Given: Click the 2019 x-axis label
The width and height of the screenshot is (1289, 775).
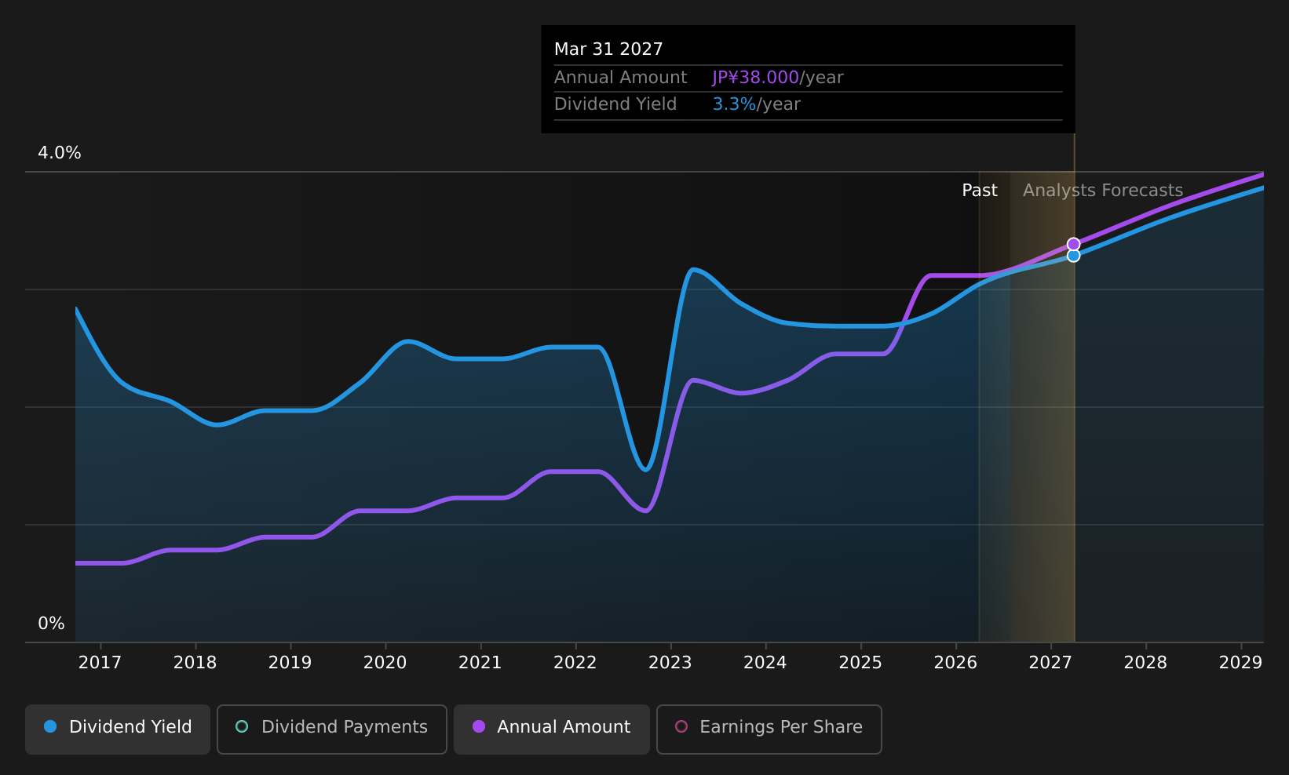Looking at the screenshot, I should coord(290,663).
